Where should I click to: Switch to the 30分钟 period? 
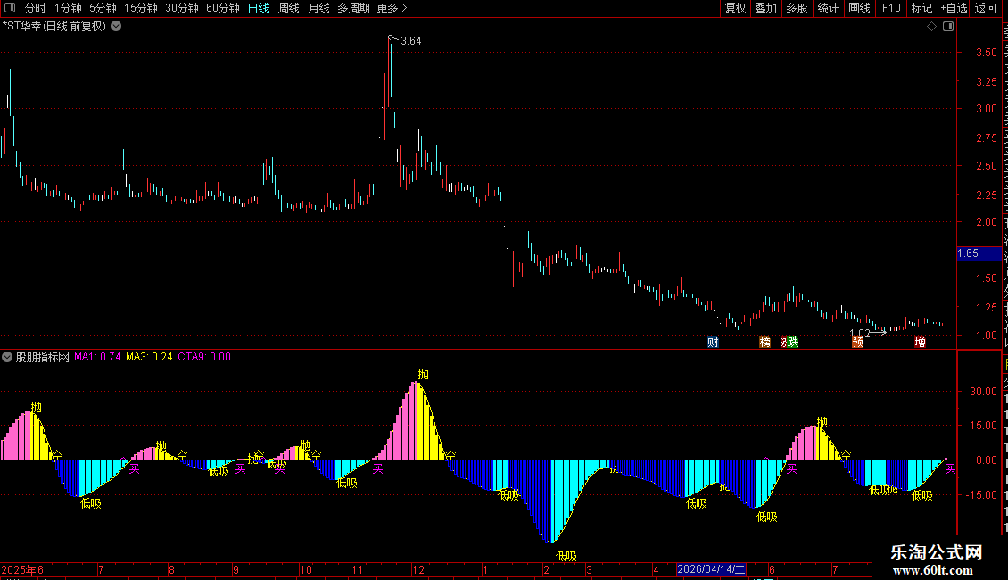coord(182,8)
